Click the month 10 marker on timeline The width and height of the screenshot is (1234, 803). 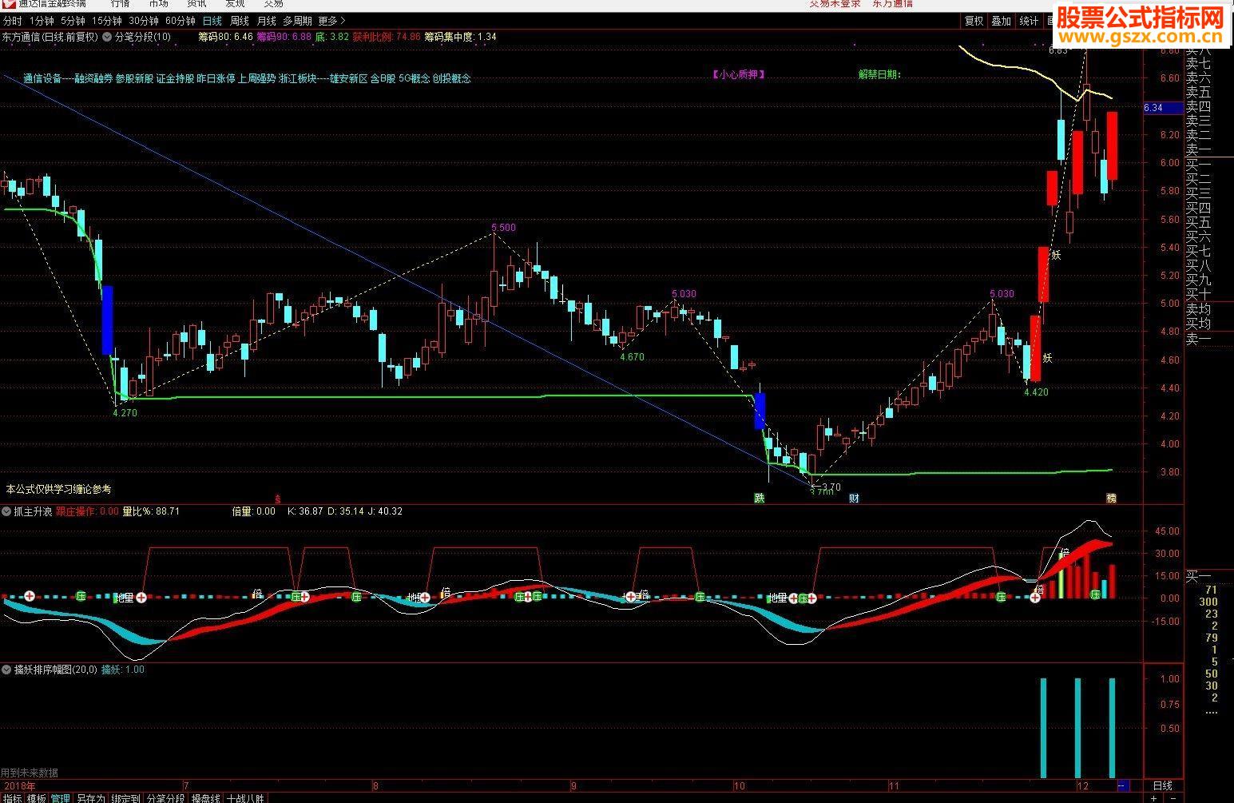pos(739,785)
